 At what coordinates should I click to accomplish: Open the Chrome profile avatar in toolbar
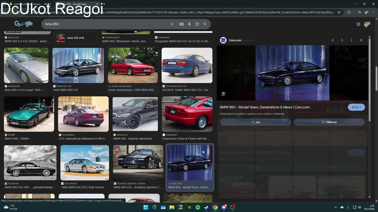[x=366, y=12]
